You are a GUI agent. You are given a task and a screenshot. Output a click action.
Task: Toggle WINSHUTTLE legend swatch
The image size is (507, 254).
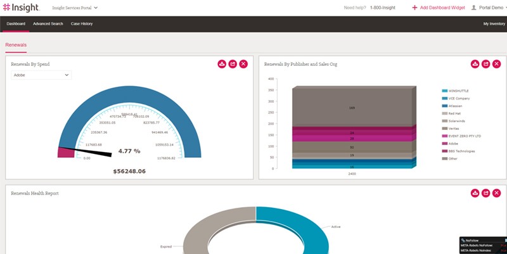pyautogui.click(x=445, y=91)
